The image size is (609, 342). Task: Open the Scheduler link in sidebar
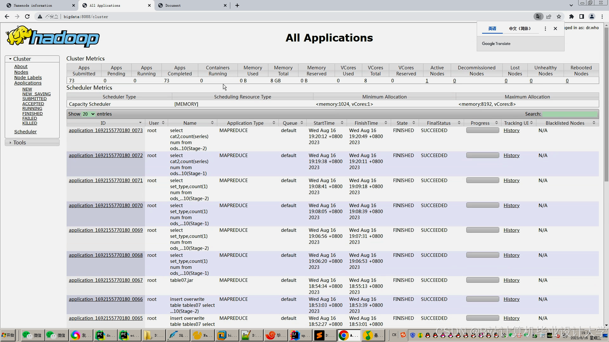[25, 132]
